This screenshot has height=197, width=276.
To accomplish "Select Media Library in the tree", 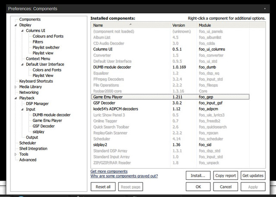I will pyautogui.click(x=31, y=87).
